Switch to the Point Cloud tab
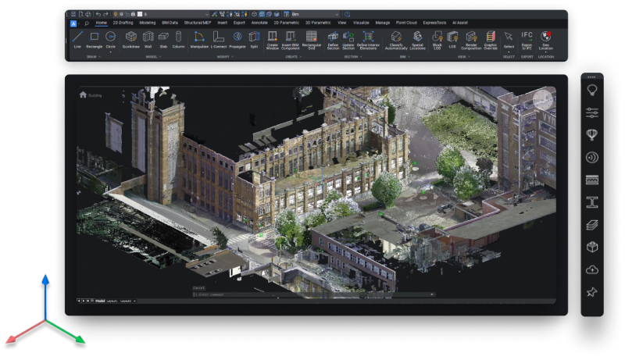This screenshot has width=625, height=360. [x=406, y=23]
